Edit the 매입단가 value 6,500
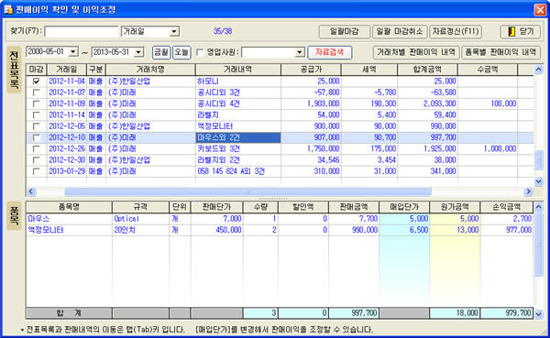The width and height of the screenshot is (550, 338). (x=404, y=230)
